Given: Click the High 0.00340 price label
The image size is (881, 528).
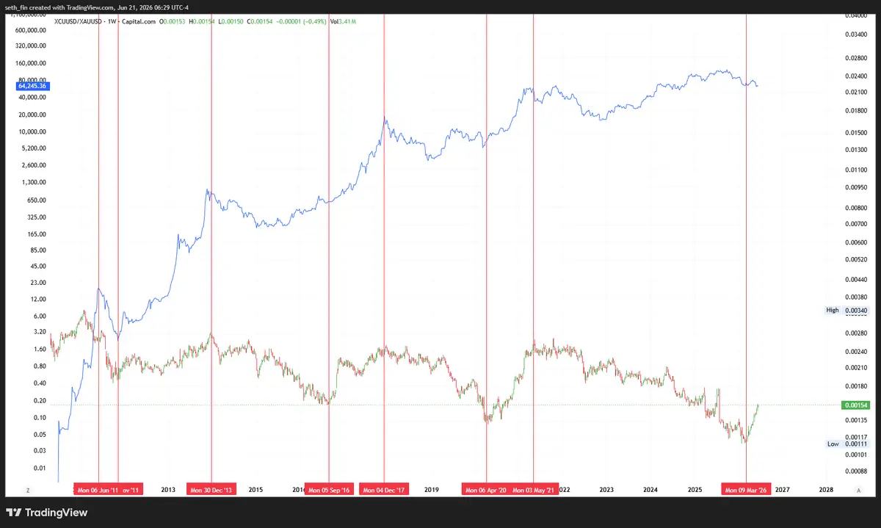Looking at the screenshot, I should click(x=846, y=311).
